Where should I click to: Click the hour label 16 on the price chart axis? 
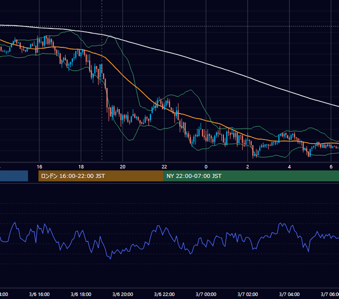point(39,166)
